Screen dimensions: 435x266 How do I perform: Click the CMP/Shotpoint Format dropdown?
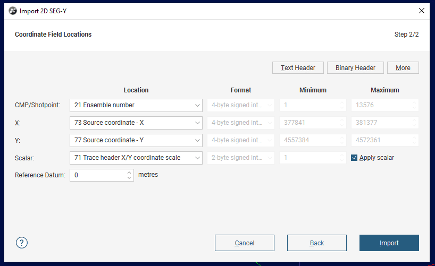tap(241, 105)
